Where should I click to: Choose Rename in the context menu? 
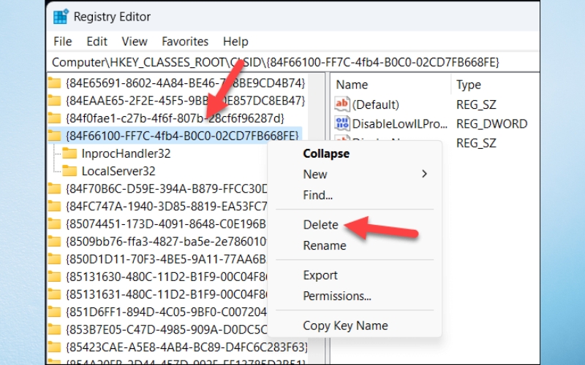325,245
